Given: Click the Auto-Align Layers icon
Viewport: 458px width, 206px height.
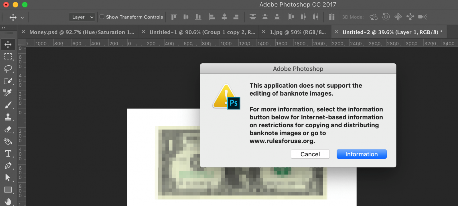Looking at the screenshot, I should [332, 17].
